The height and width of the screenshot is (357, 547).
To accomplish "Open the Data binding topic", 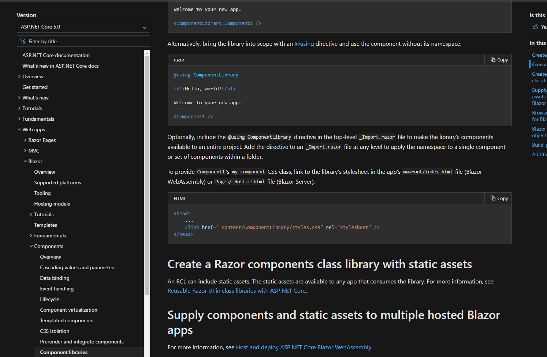I will (54, 278).
